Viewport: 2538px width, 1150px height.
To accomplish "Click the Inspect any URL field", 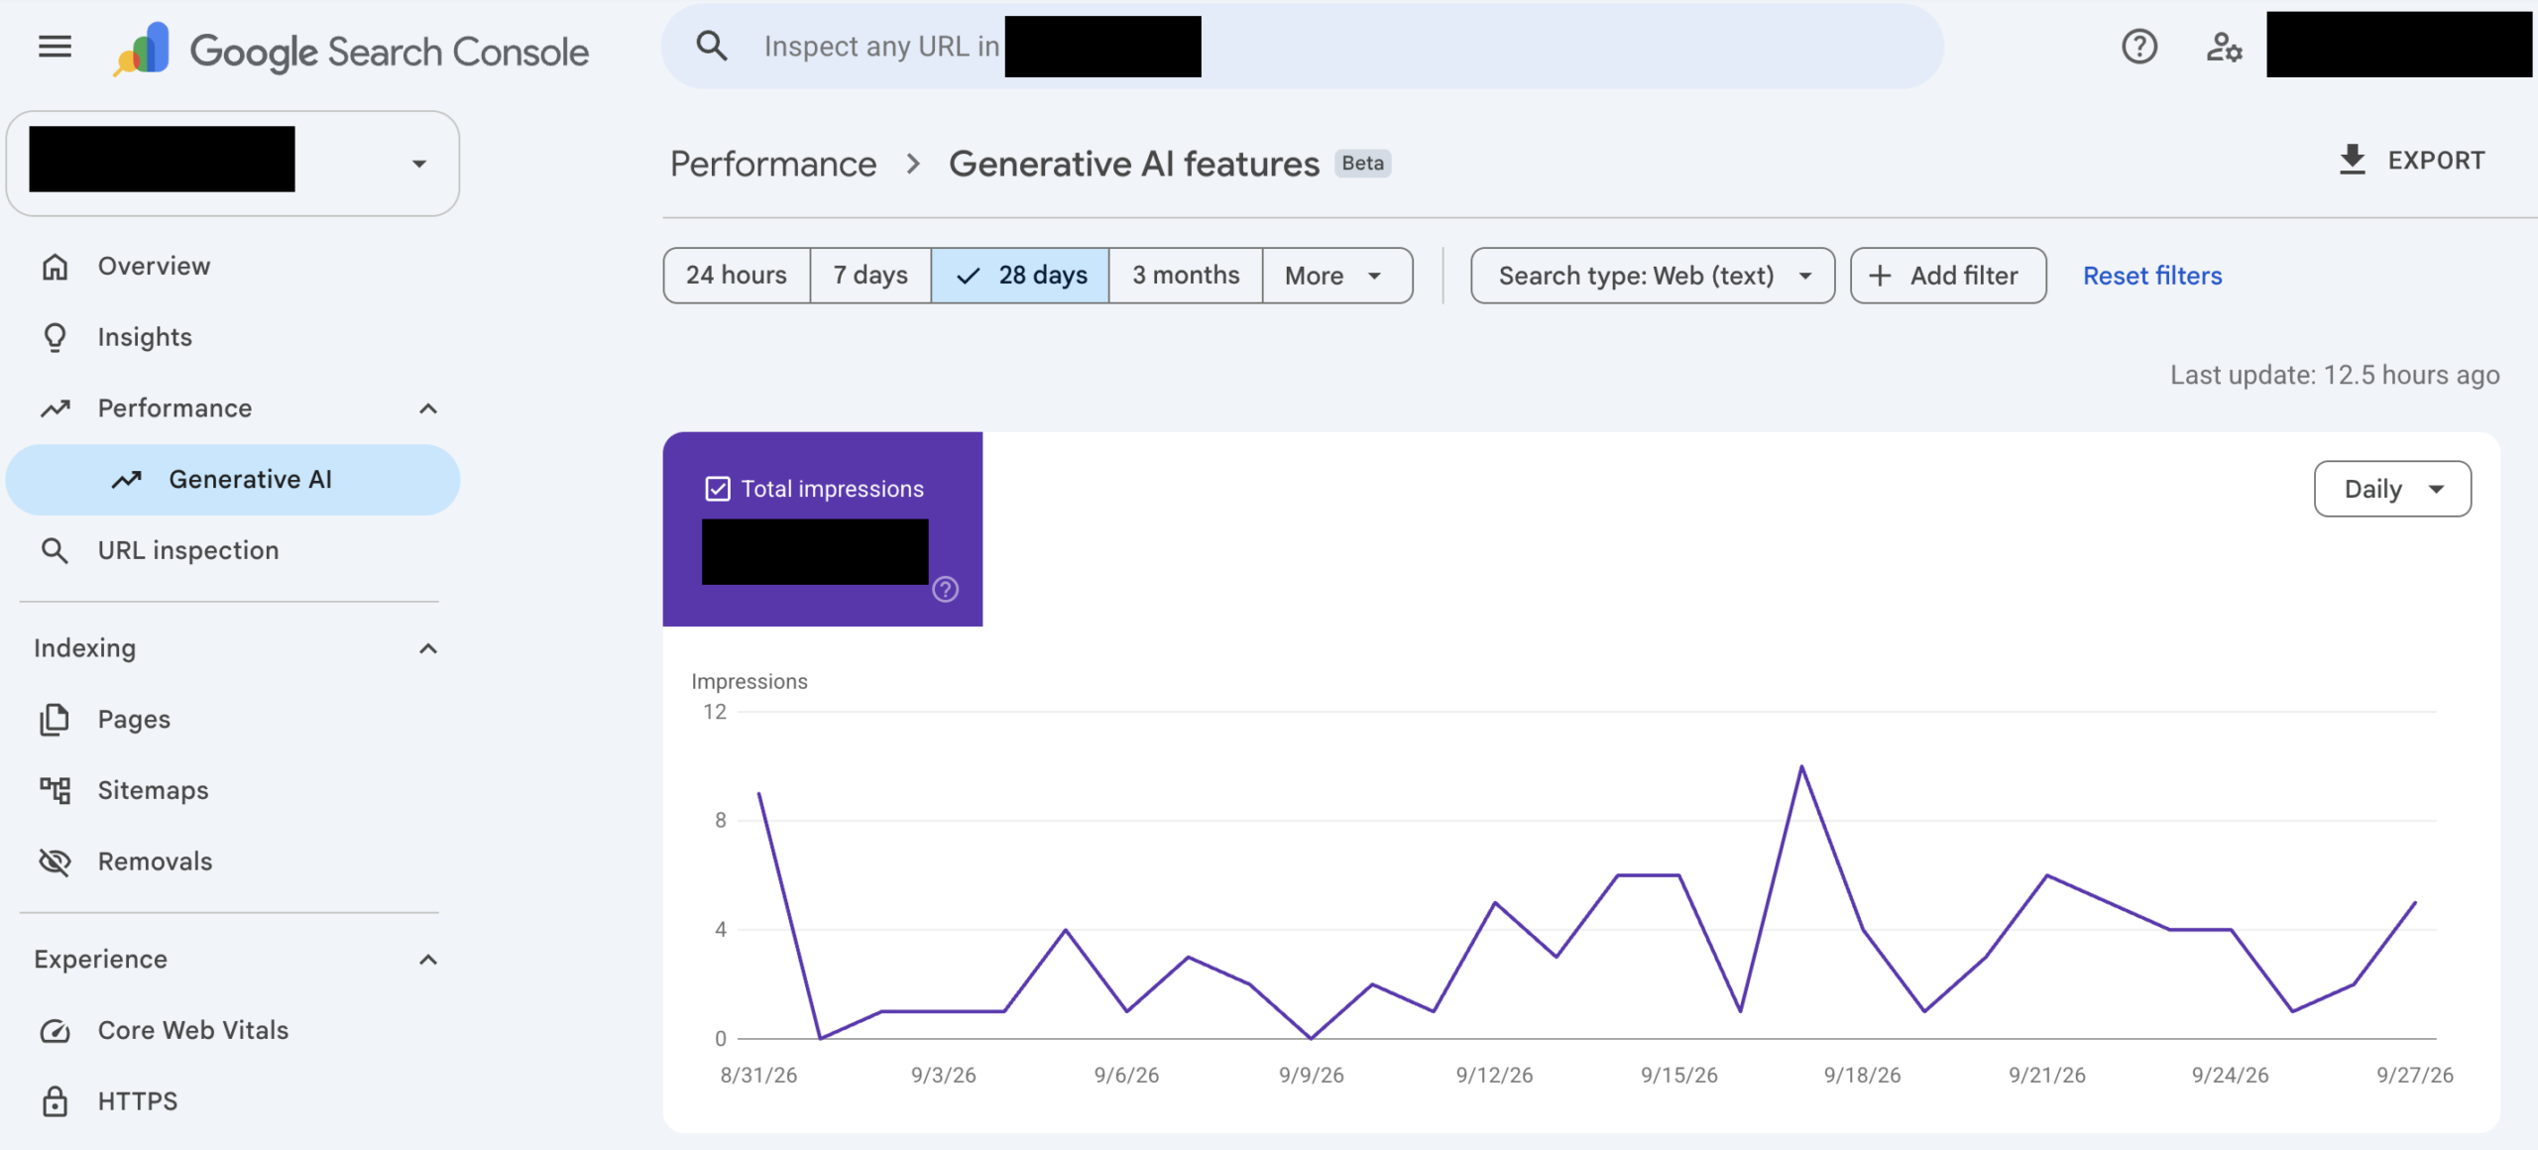I will [1302, 47].
